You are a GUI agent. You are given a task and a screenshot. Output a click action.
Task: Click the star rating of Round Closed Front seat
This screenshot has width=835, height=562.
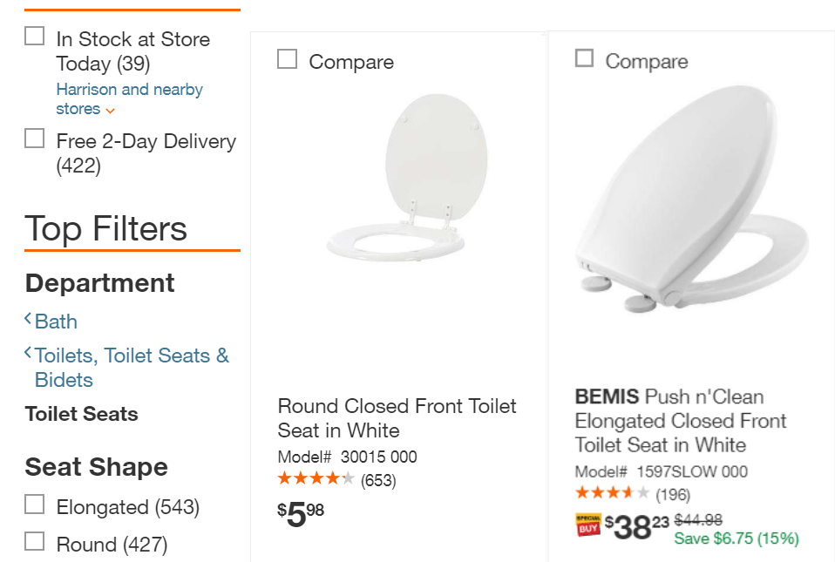[316, 479]
